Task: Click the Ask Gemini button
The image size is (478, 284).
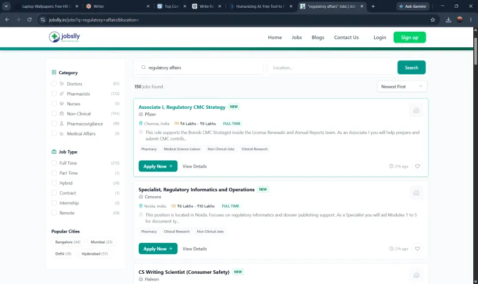Action: point(413,7)
